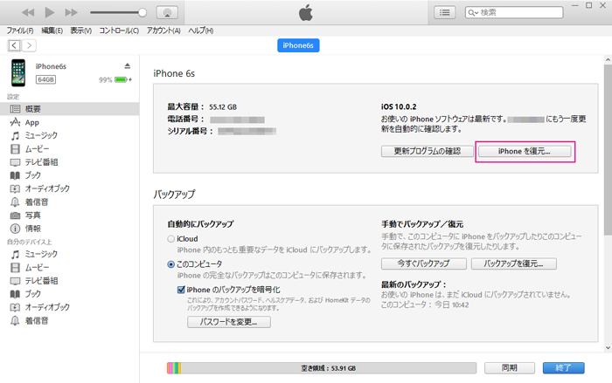Click the rewind playback button
612x383 pixels.
[28, 12]
